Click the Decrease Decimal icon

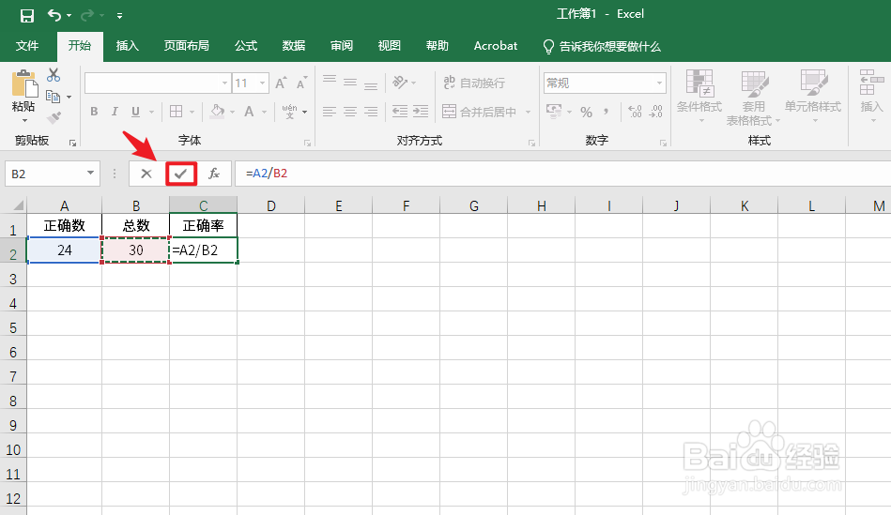click(x=655, y=112)
